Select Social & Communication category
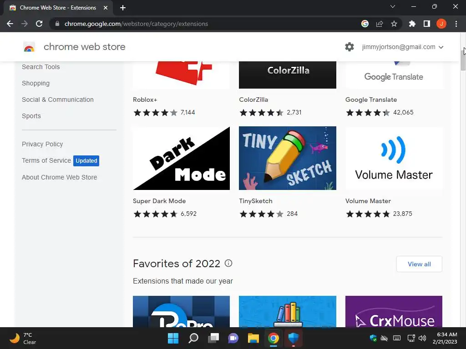 pyautogui.click(x=58, y=100)
